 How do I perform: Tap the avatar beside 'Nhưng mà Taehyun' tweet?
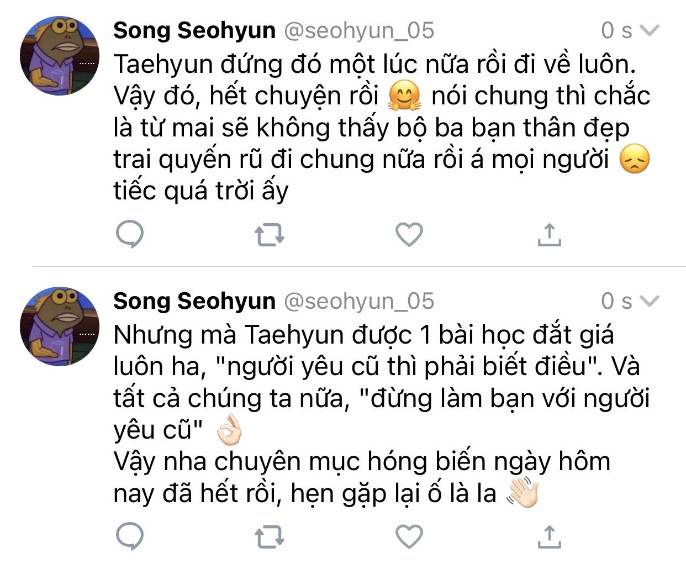click(x=60, y=326)
